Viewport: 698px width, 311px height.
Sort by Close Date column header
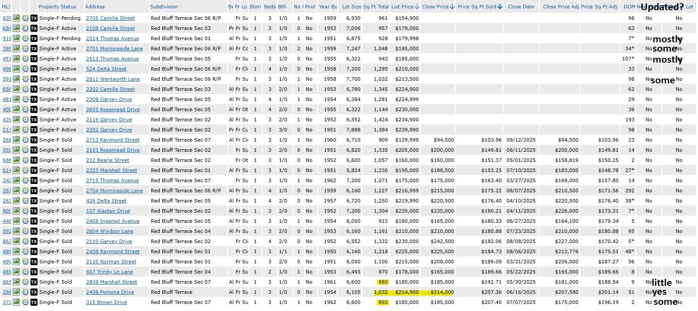[x=521, y=7]
